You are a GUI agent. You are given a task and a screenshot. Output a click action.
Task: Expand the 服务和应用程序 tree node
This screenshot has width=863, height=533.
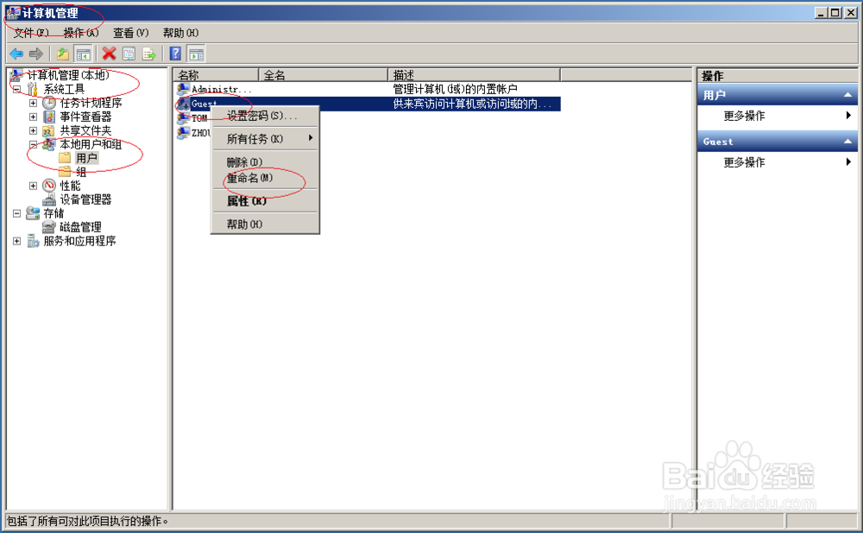click(x=17, y=241)
